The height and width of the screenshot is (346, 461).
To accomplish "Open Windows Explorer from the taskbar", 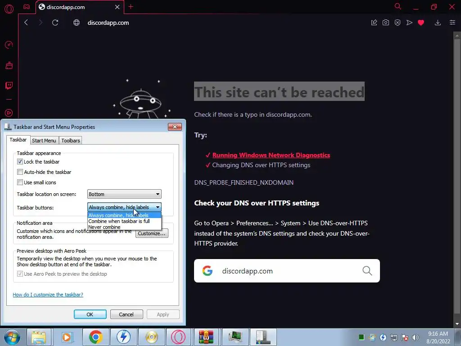I will (39, 337).
